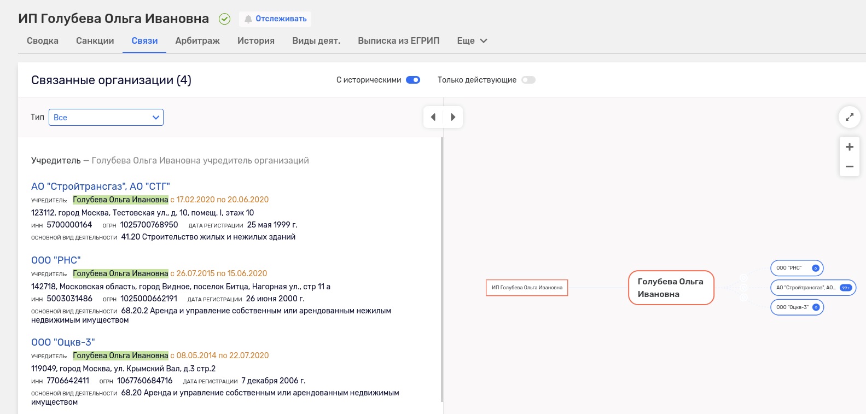The height and width of the screenshot is (414, 866).
Task: Go to the История tab
Action: [x=256, y=40]
